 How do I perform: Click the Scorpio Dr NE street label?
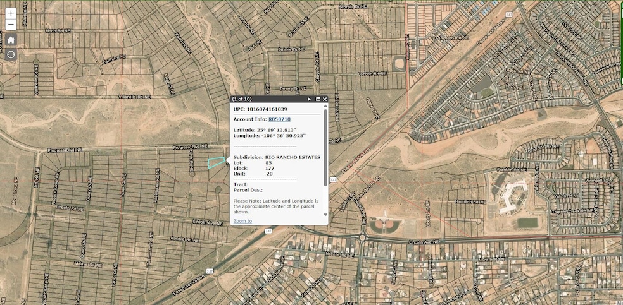tap(353, 7)
